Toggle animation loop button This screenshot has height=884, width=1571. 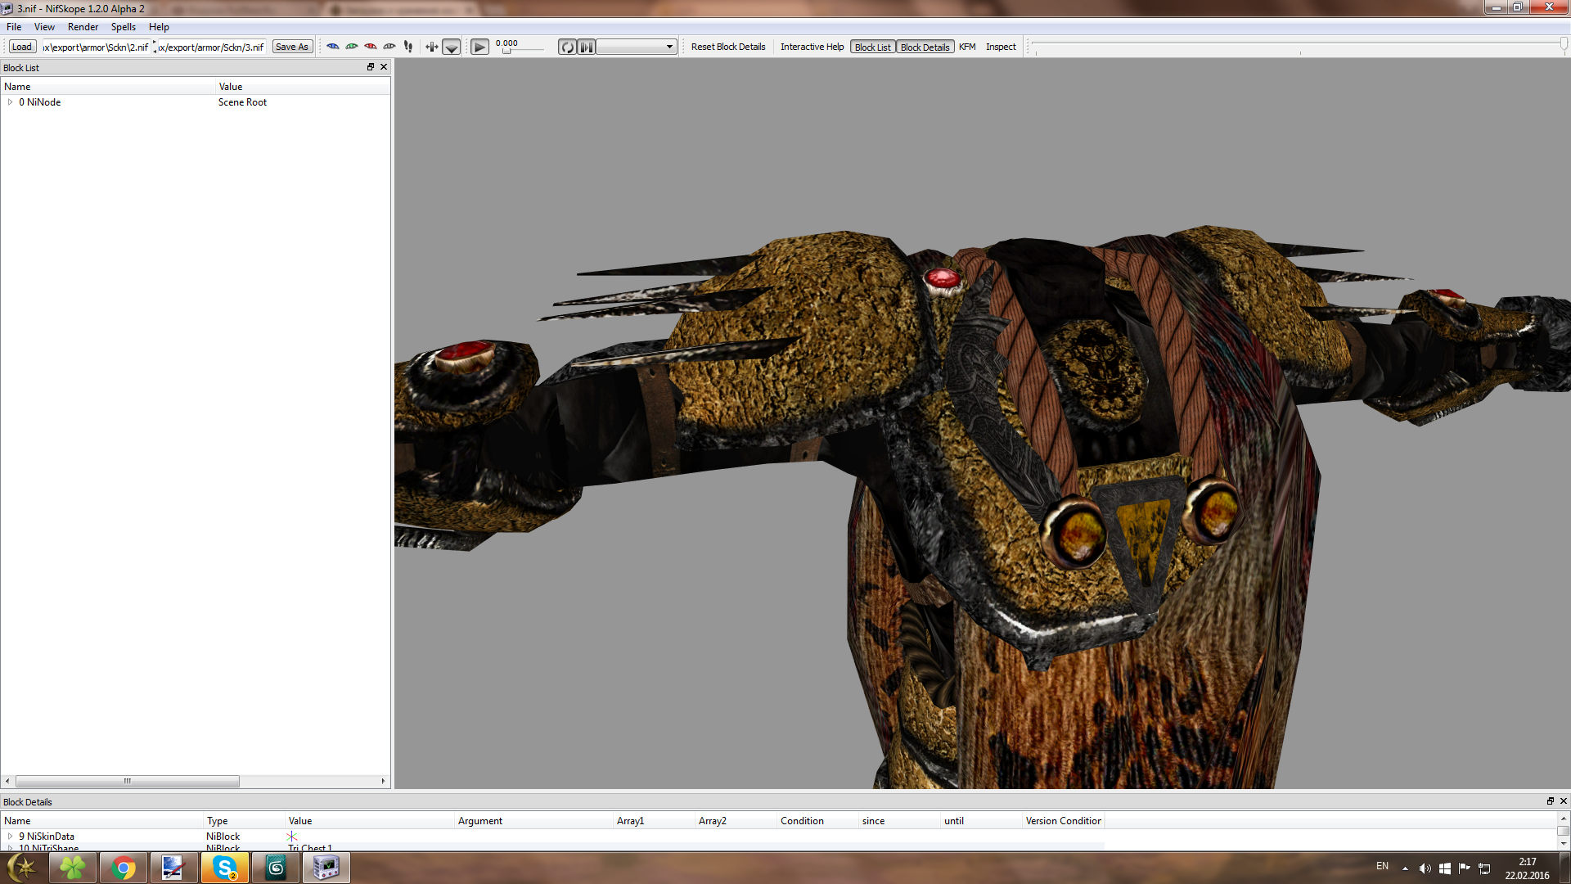coord(567,47)
